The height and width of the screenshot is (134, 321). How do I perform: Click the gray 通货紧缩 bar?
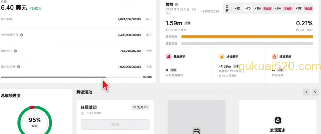pos(247,44)
